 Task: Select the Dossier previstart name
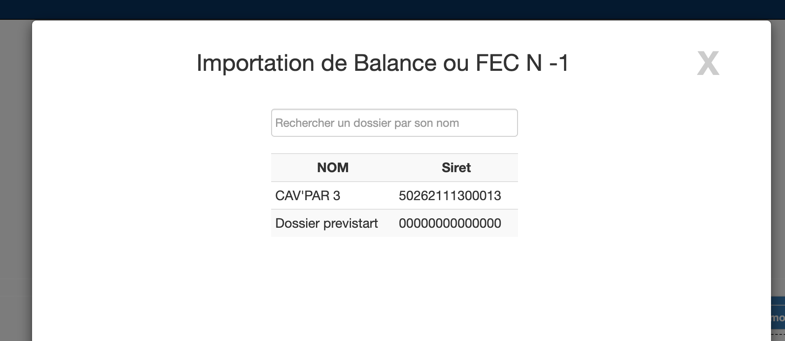click(x=326, y=223)
